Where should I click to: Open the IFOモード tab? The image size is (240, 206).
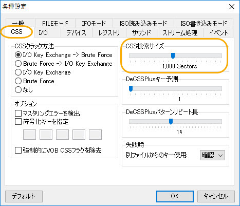(94, 23)
